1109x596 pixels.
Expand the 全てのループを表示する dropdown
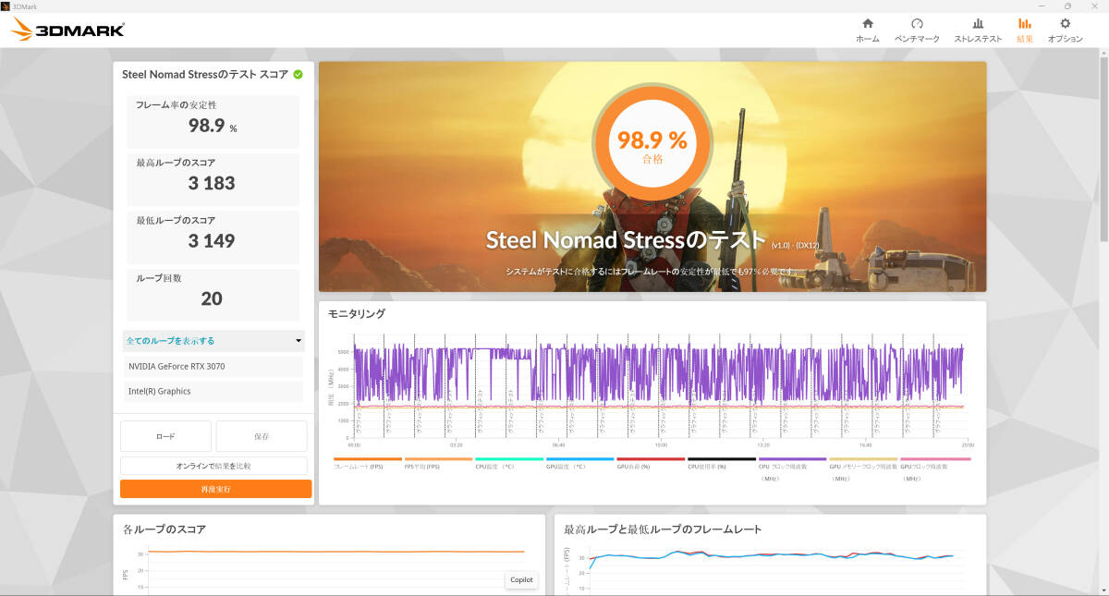point(213,341)
